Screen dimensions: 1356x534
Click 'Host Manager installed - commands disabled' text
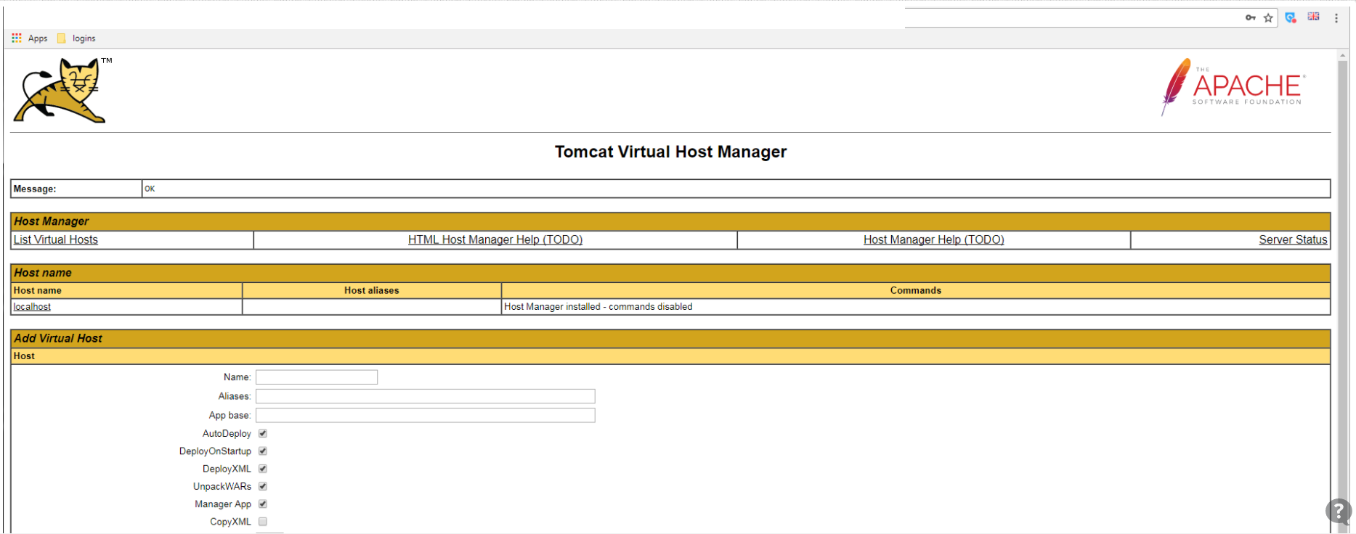[x=598, y=307]
